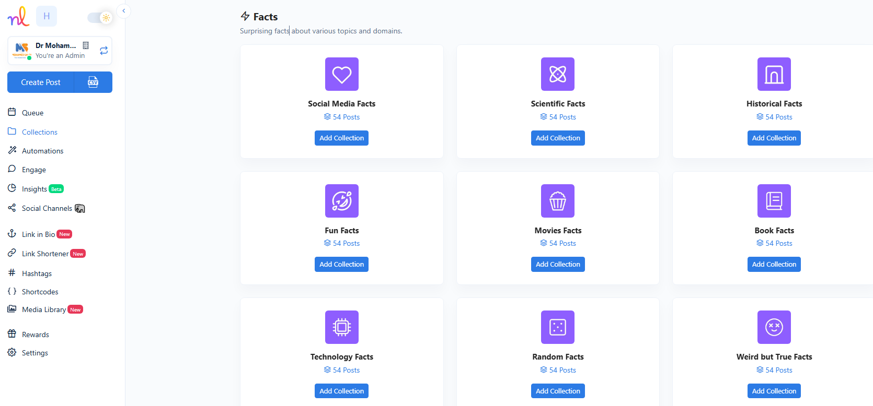
Task: Click the Link in Bio anchor icon
Action: pyautogui.click(x=12, y=234)
